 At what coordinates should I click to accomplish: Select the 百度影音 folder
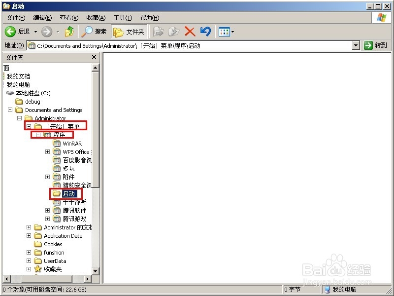[77, 160]
